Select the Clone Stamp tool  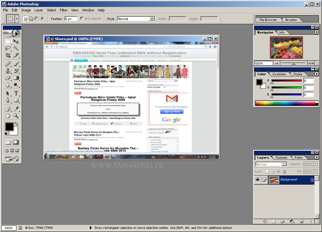8,71
